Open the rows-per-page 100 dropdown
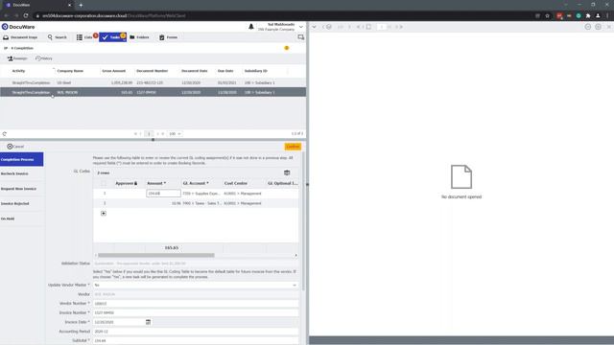This screenshot has width=614, height=345. pos(175,134)
